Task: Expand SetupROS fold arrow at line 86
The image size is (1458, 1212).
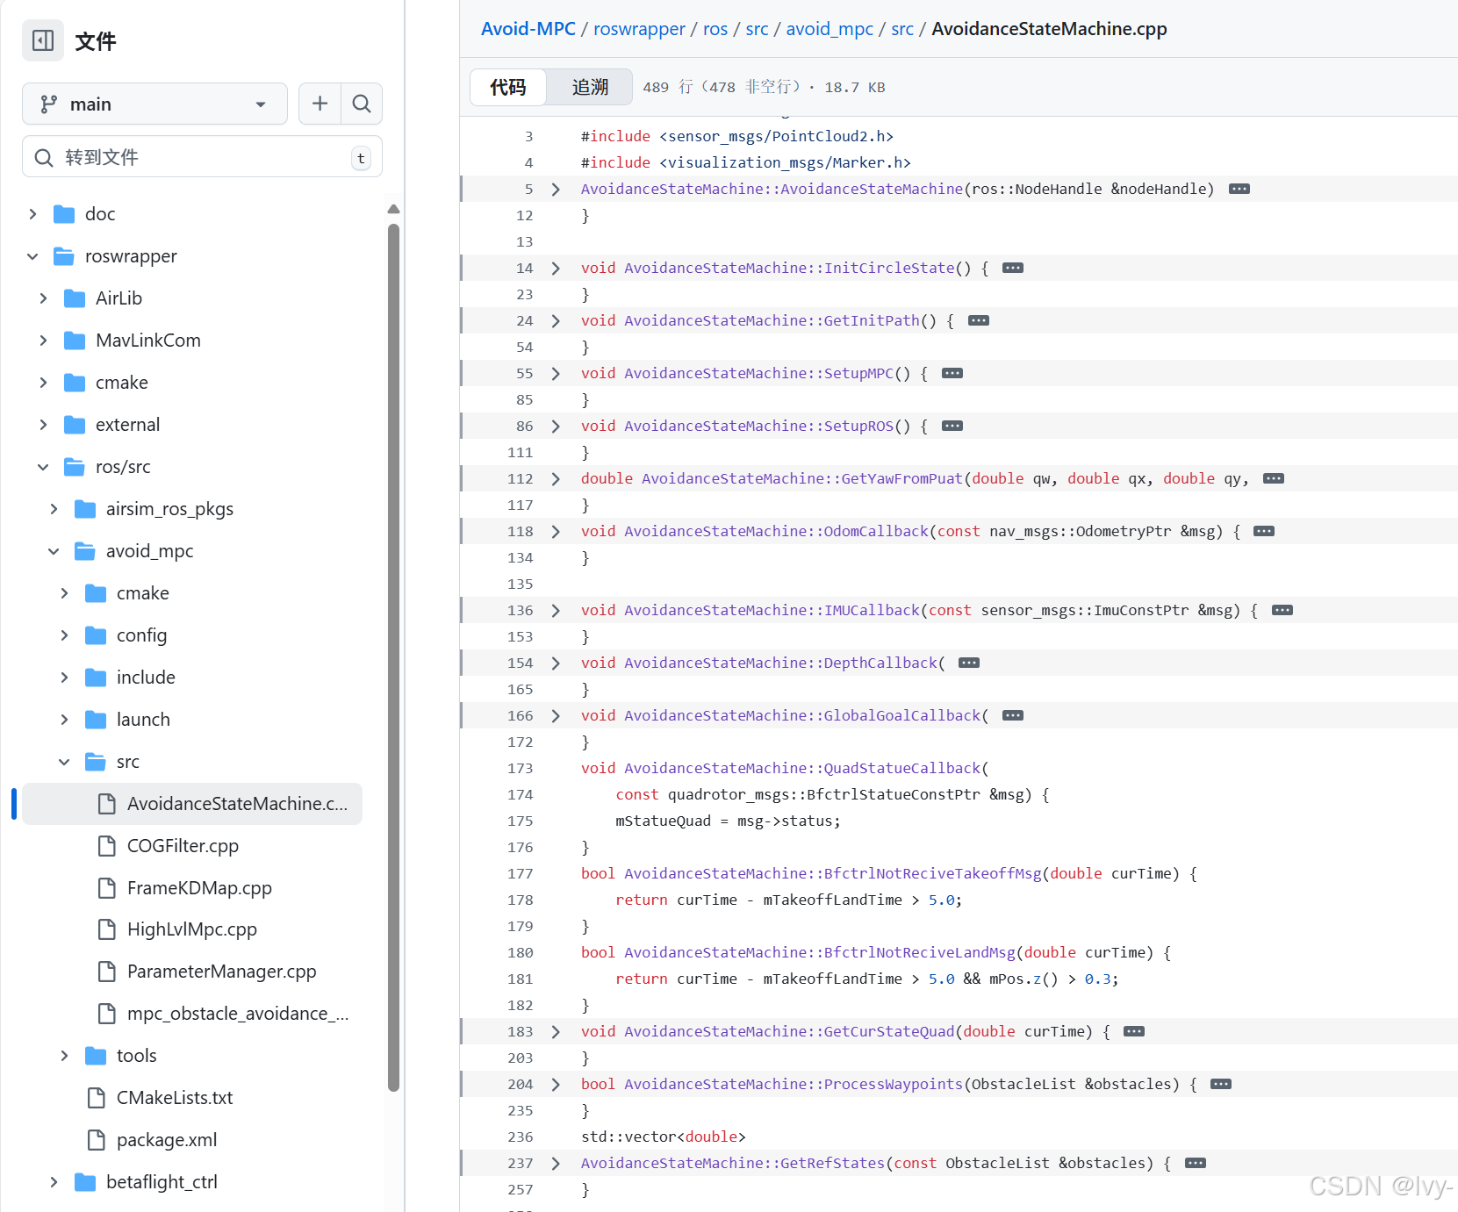Action: coord(556,427)
